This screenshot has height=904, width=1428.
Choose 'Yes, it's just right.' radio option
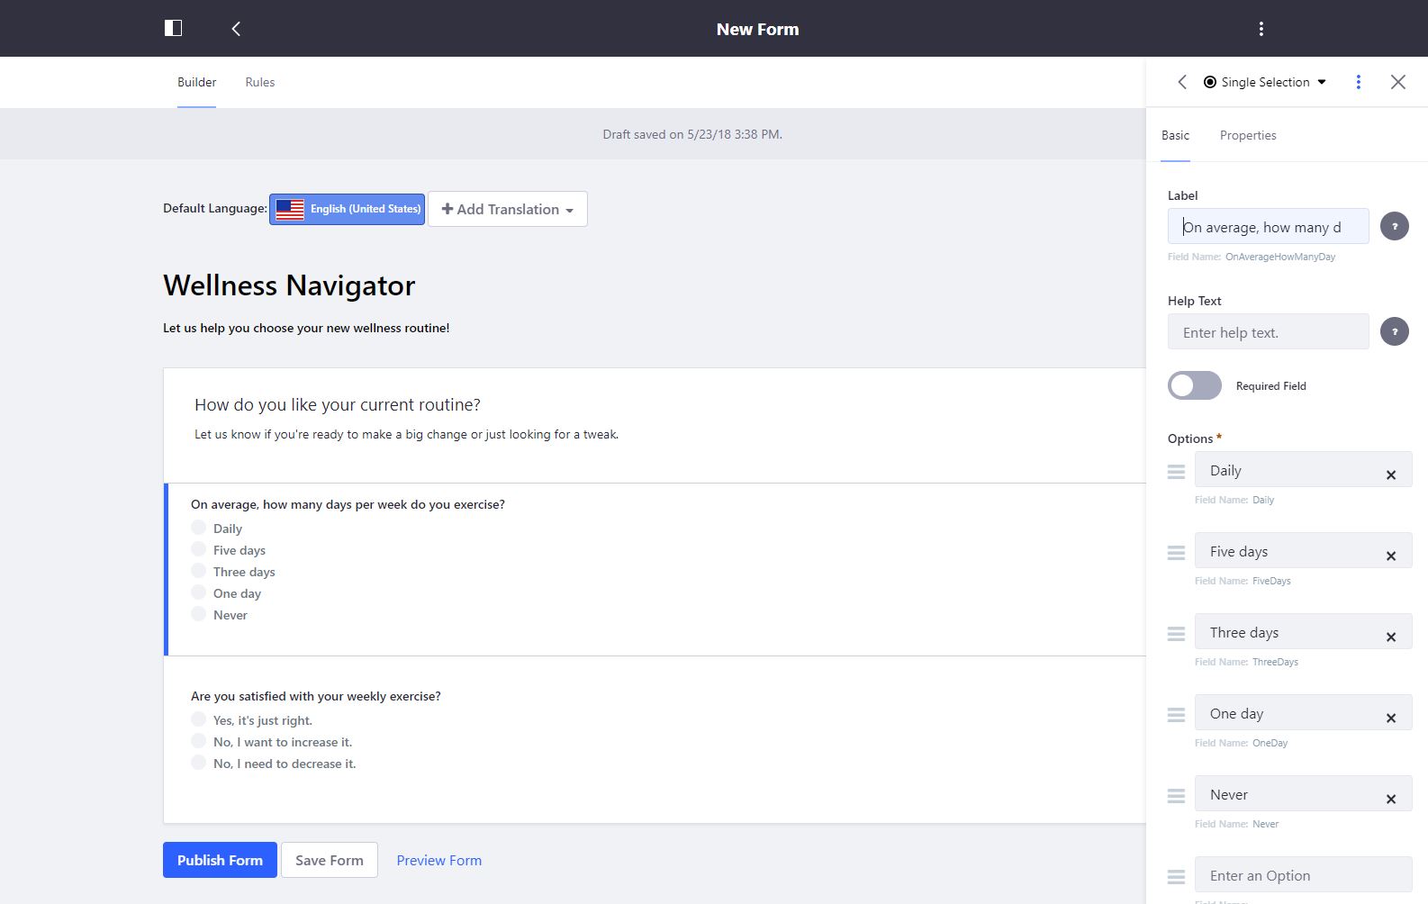pyautogui.click(x=198, y=719)
